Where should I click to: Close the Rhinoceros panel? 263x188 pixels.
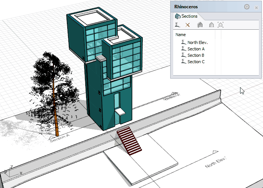click(x=256, y=7)
